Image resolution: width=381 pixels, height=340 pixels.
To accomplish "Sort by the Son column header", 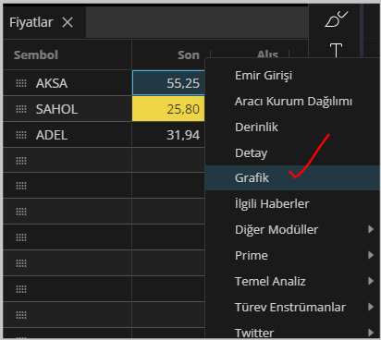I will [189, 55].
